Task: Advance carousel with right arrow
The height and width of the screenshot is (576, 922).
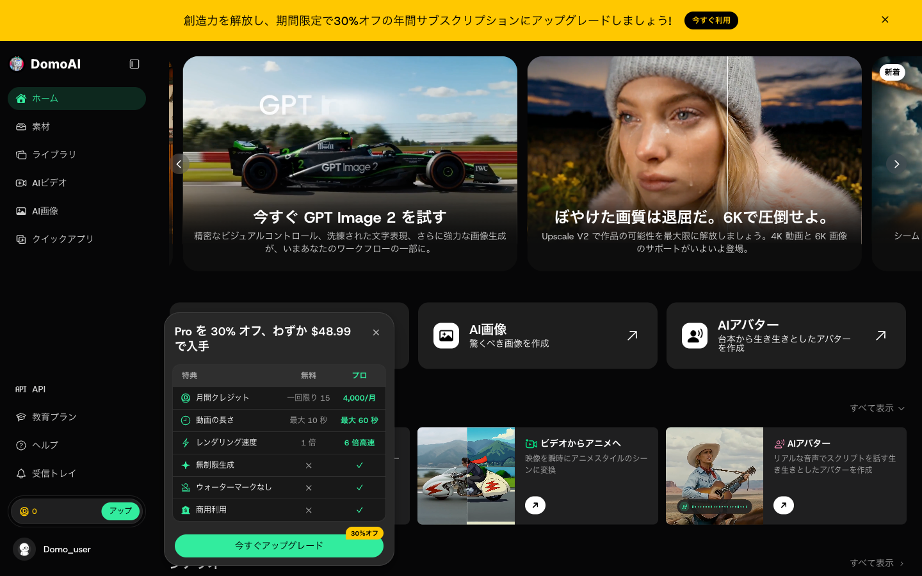Action: tap(896, 164)
